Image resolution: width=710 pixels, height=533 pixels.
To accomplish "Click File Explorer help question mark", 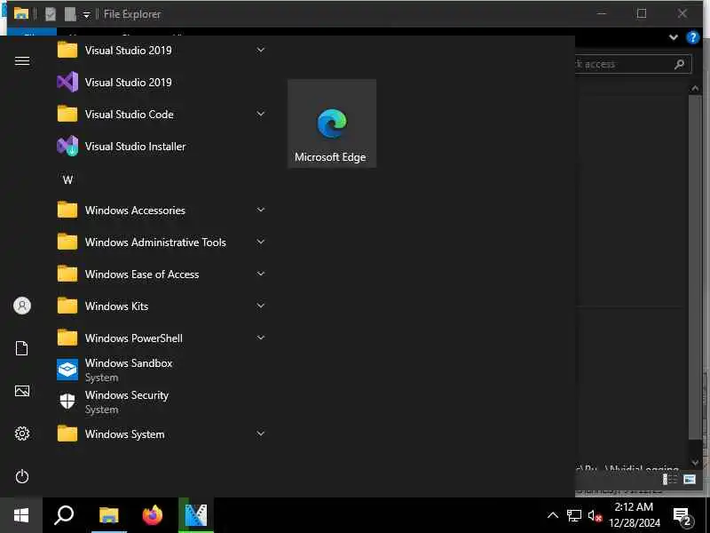I will click(693, 37).
